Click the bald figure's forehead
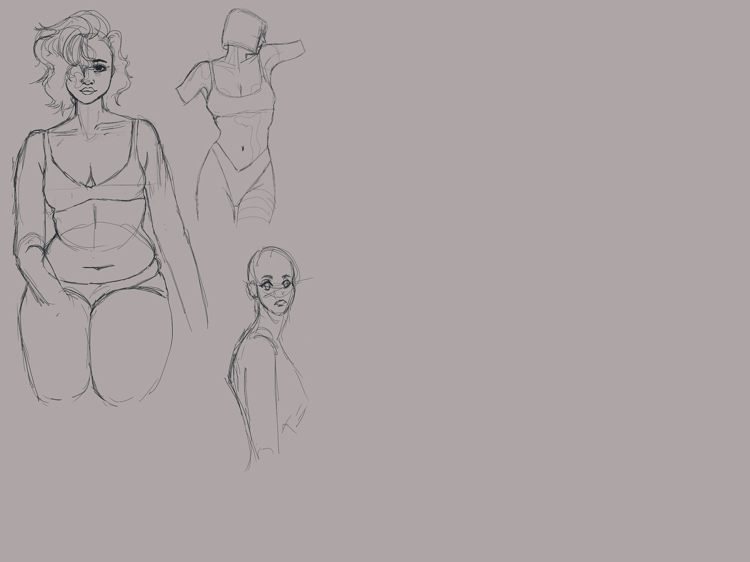 pos(273,266)
